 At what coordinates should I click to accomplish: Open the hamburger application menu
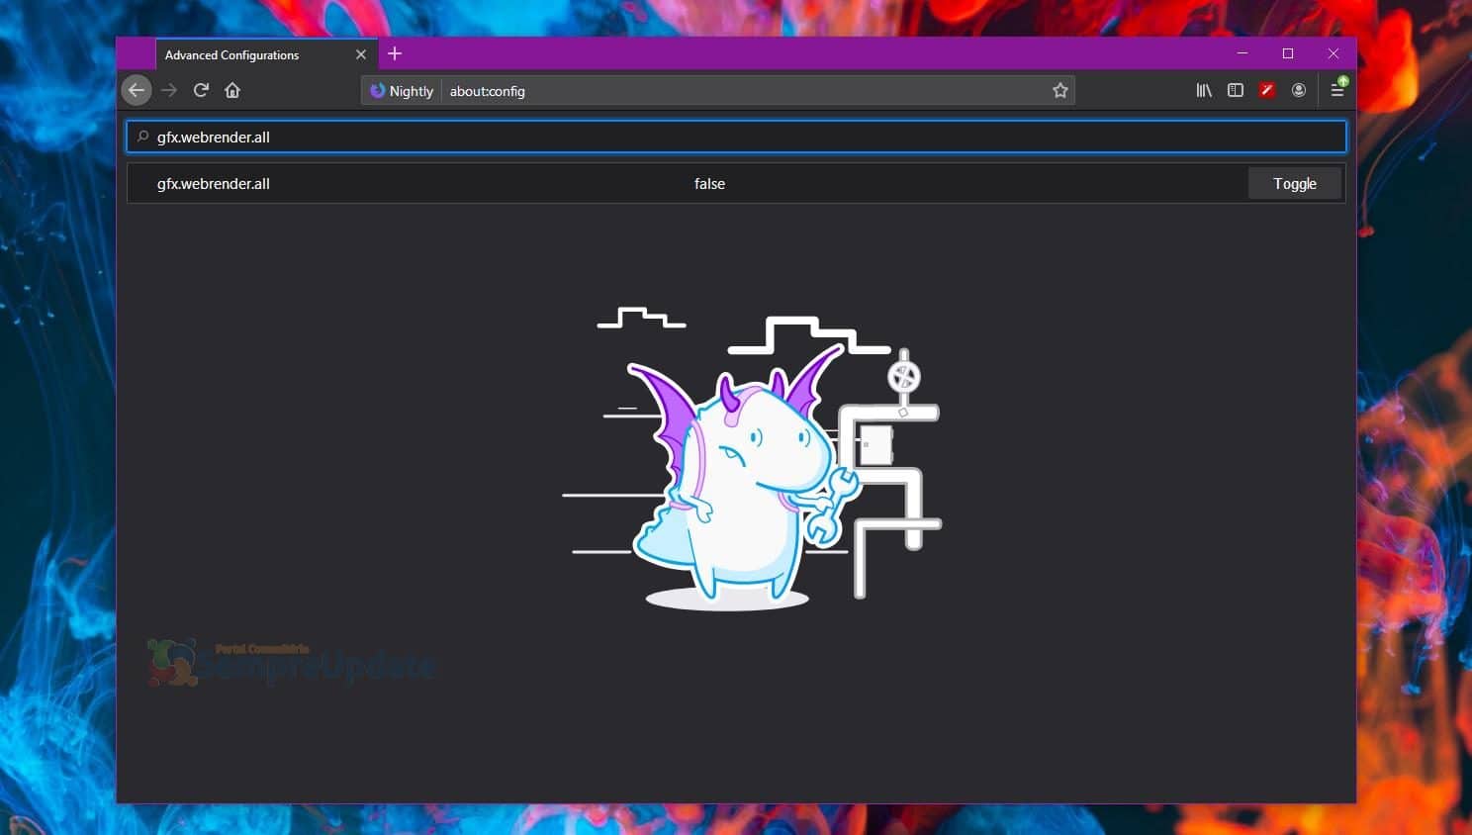pyautogui.click(x=1337, y=89)
